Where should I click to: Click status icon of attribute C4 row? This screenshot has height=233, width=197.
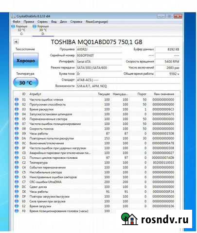(x=17, y=167)
